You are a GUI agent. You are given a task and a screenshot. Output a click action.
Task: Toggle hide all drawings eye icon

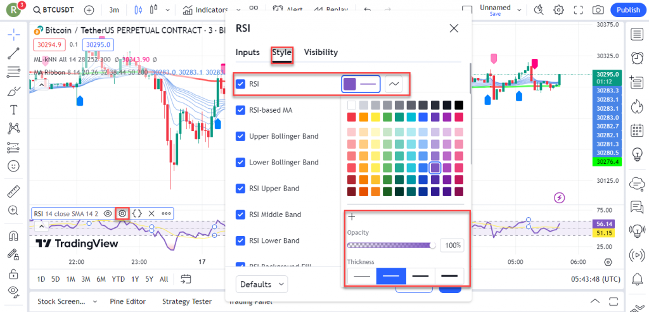[14, 292]
